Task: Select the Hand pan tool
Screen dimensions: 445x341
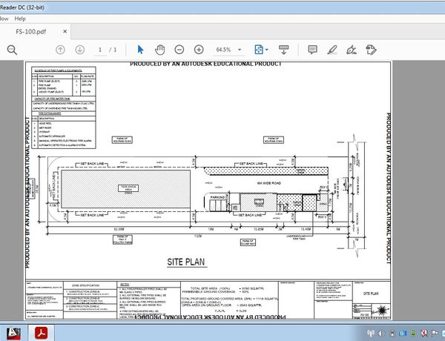Action: point(159,50)
